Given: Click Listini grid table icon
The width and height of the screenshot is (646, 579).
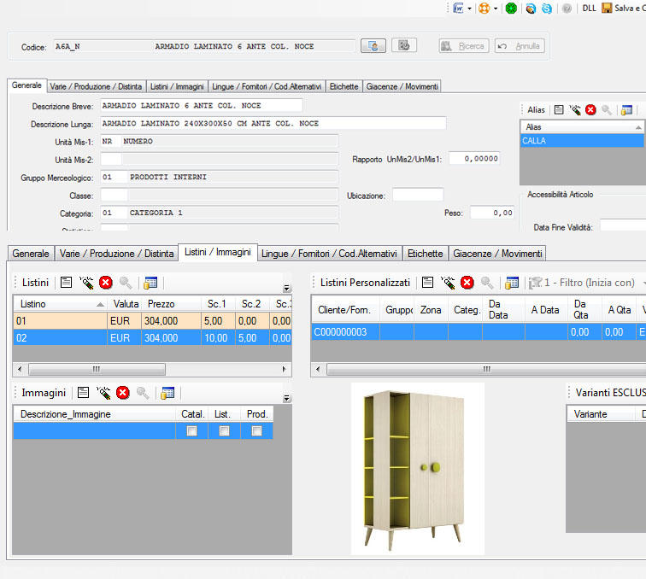Looking at the screenshot, I should [x=150, y=283].
